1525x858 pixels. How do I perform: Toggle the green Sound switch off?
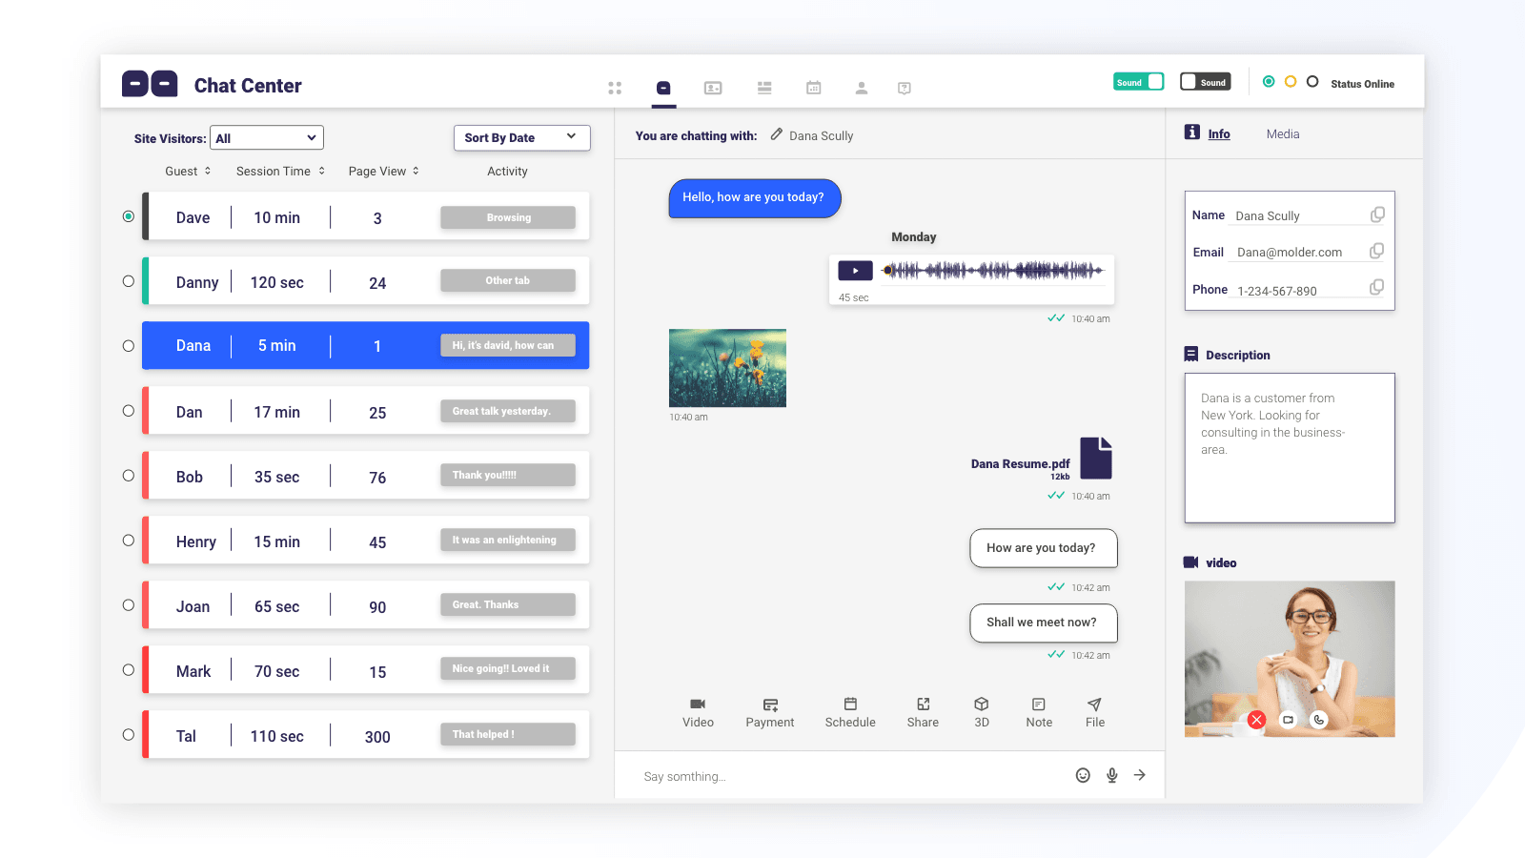click(1138, 81)
